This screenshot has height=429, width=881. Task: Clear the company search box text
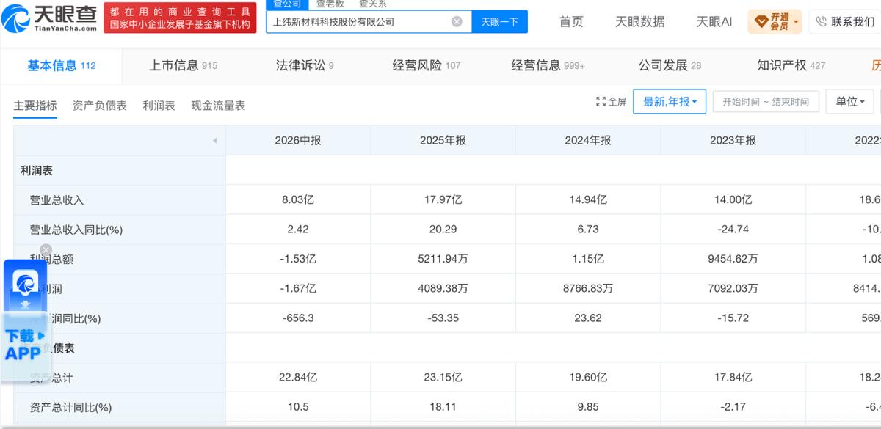click(457, 22)
